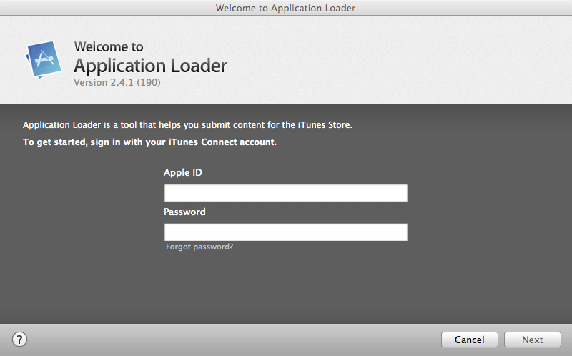Click the Application Loader heading
Screen dimensions: 572x356
[150, 66]
